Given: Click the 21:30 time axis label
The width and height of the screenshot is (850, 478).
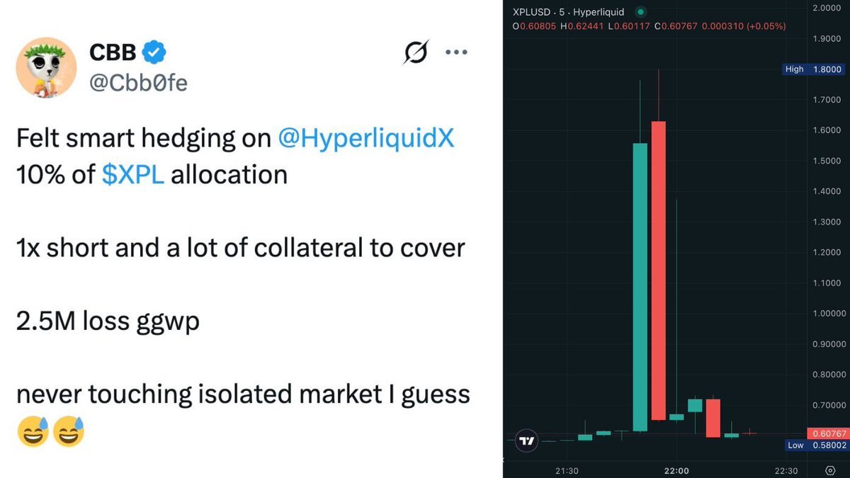Looking at the screenshot, I should coord(567,471).
